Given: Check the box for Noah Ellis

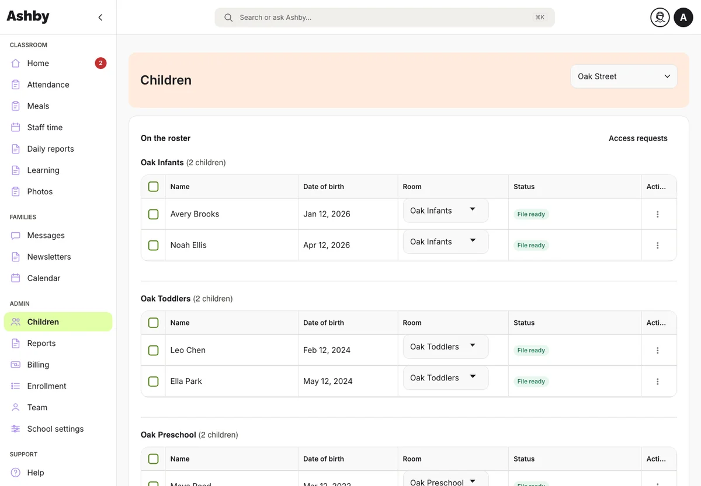Looking at the screenshot, I should coord(153,245).
